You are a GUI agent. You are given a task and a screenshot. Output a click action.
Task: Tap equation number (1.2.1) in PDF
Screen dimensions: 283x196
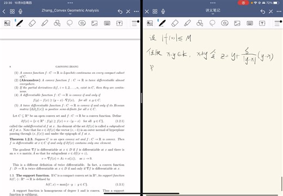[120, 121]
